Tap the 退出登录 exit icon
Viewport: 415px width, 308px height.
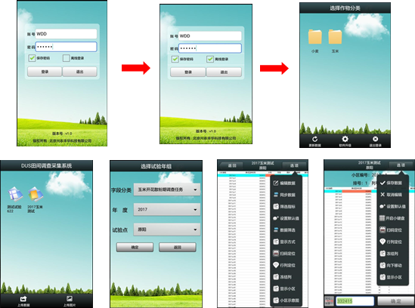pos(375,139)
